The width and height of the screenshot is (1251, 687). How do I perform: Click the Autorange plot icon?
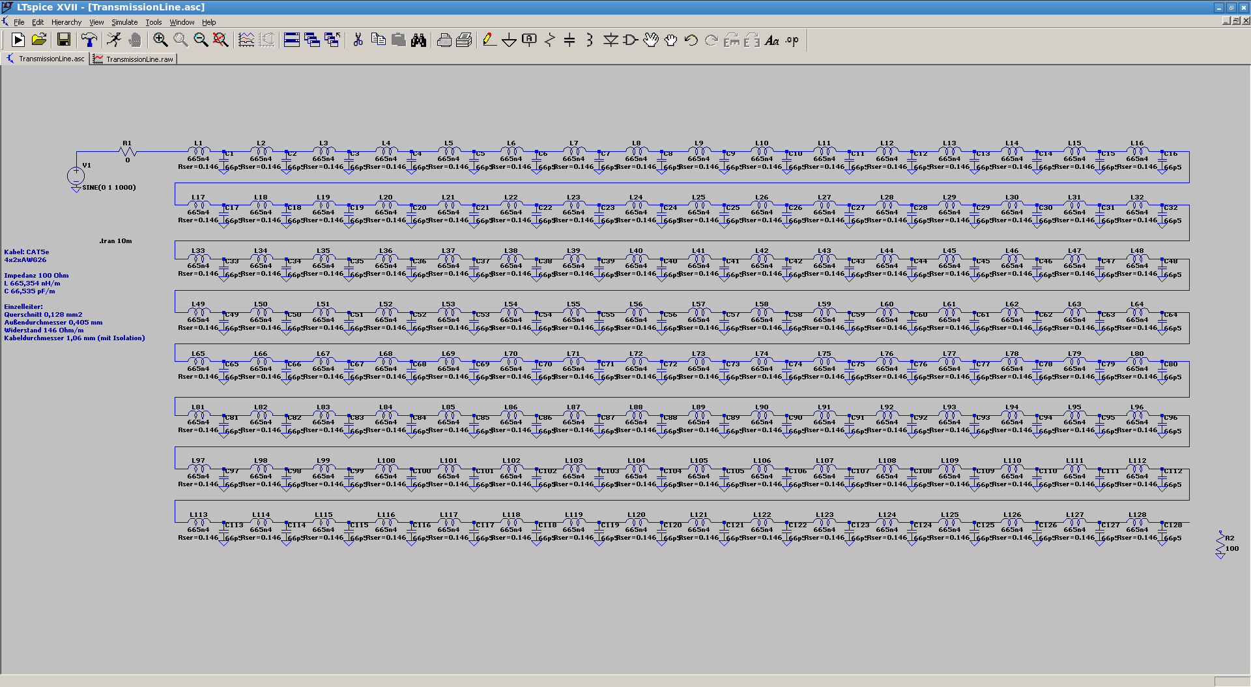pyautogui.click(x=246, y=40)
